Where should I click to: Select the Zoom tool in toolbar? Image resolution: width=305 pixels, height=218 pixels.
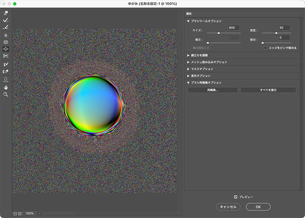(6, 95)
